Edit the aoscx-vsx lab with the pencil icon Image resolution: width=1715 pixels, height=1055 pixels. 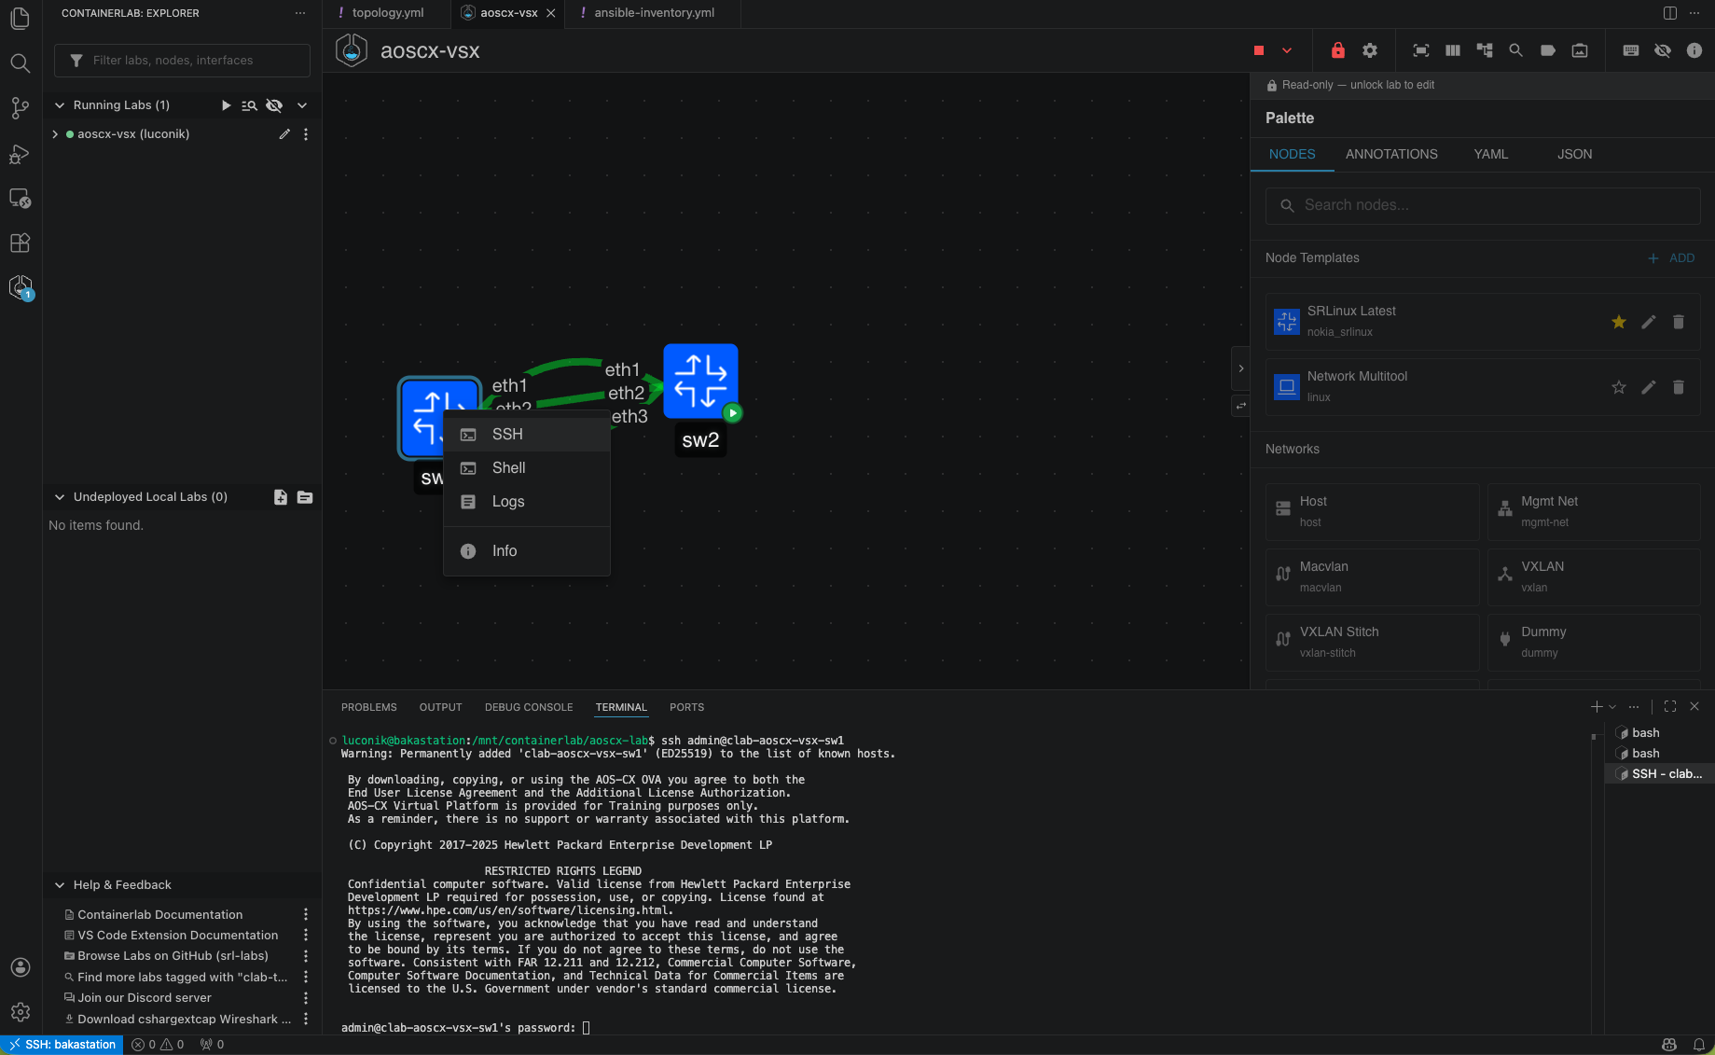point(284,134)
